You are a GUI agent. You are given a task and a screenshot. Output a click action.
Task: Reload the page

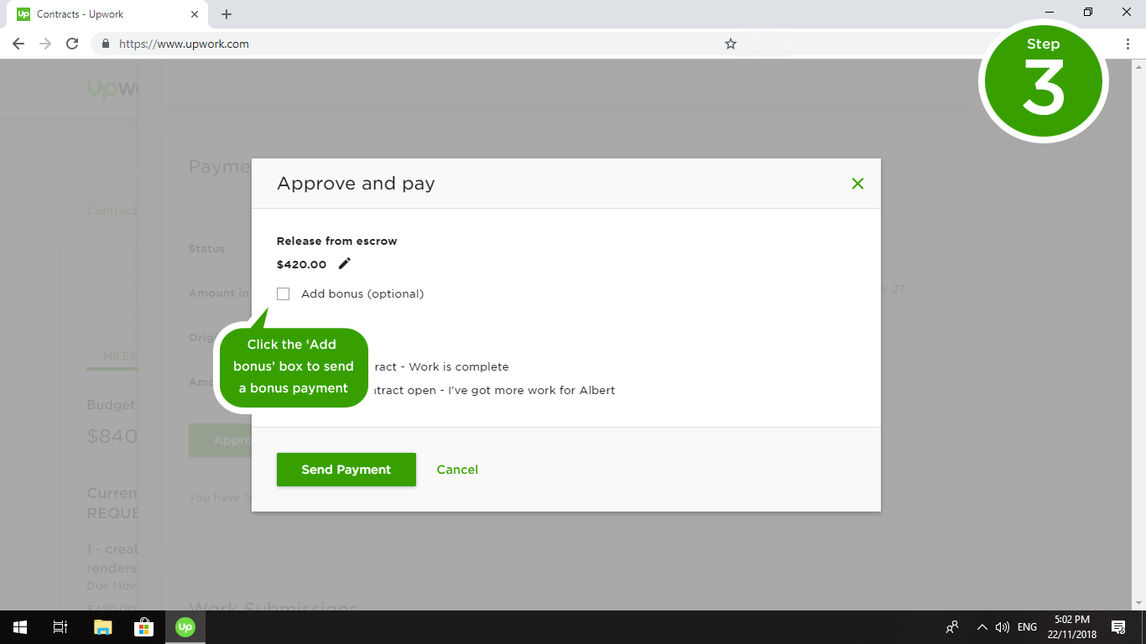point(72,44)
